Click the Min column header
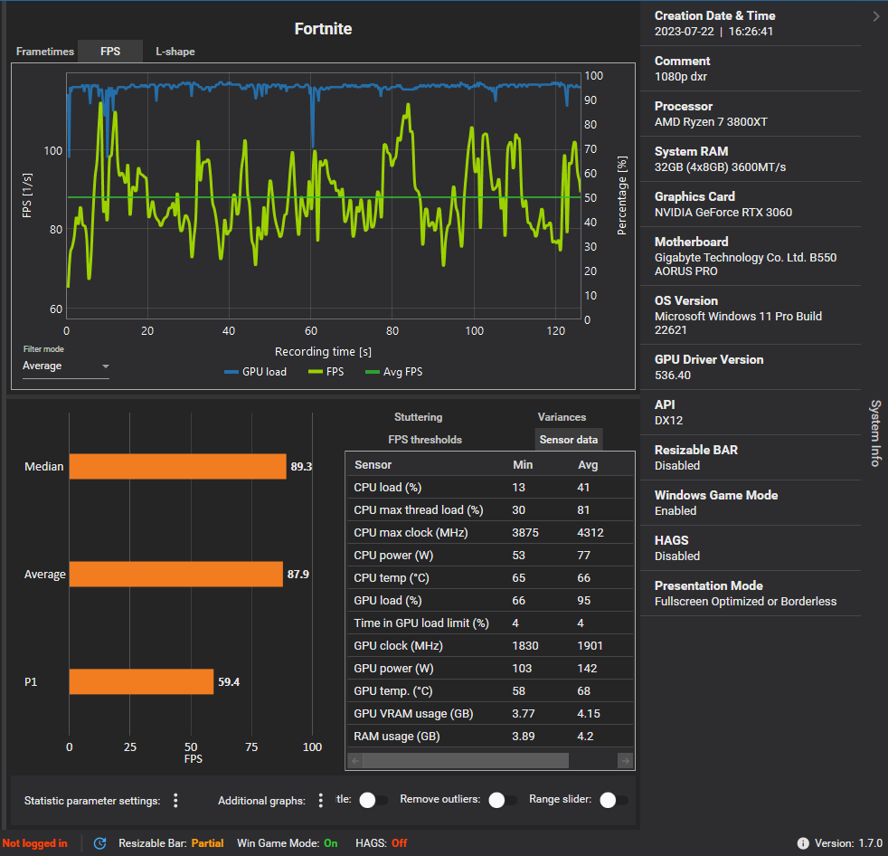This screenshot has width=888, height=856. [522, 464]
